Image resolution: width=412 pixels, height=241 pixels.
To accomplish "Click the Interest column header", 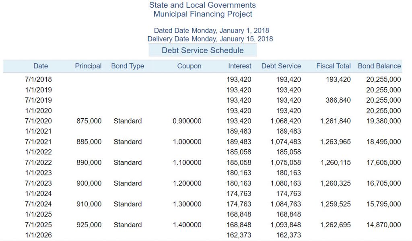I will pyautogui.click(x=239, y=66).
